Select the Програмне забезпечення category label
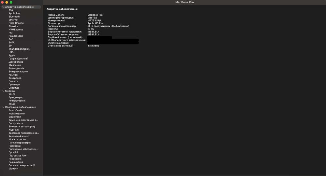This screenshot has width=326, height=176. (x=20, y=107)
